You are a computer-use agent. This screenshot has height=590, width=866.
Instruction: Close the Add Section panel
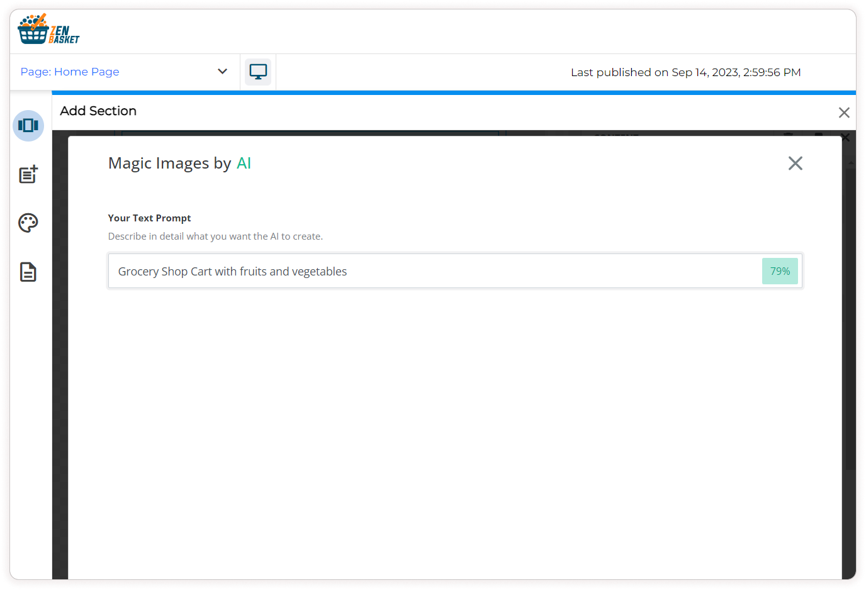[x=844, y=113]
